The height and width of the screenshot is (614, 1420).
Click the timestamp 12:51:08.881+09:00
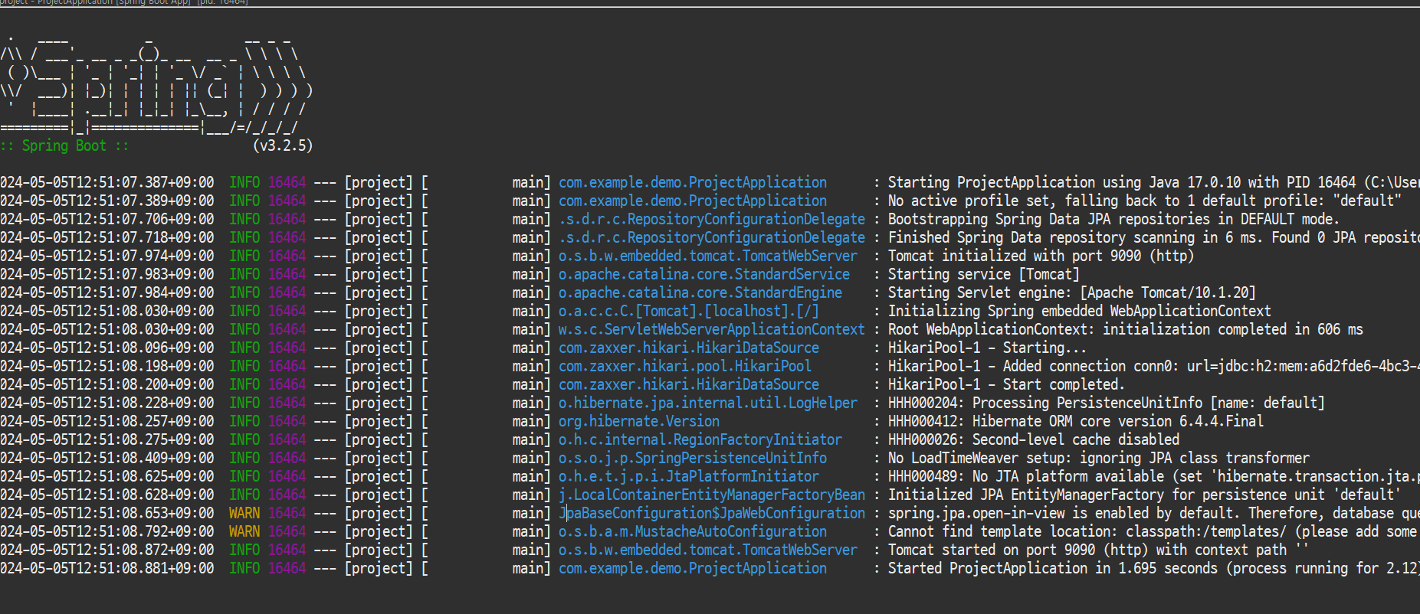(107, 568)
